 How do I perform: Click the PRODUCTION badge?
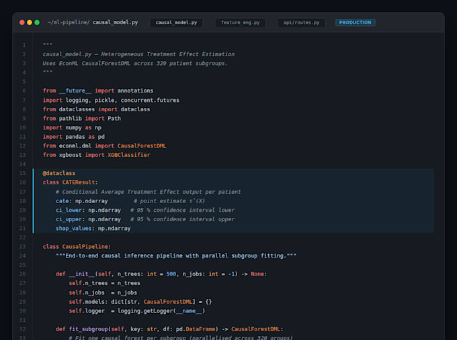(x=355, y=23)
